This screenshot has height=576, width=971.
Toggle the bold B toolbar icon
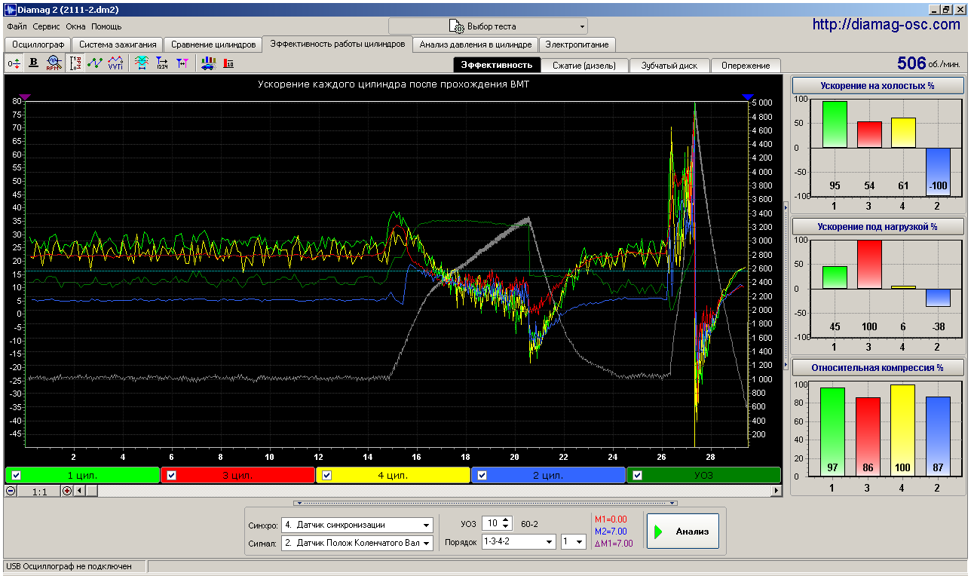coord(33,63)
